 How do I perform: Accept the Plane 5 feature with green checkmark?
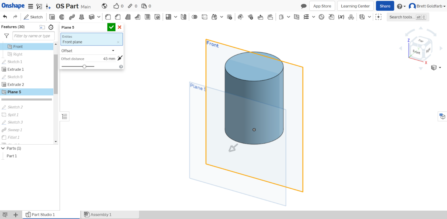[111, 27]
